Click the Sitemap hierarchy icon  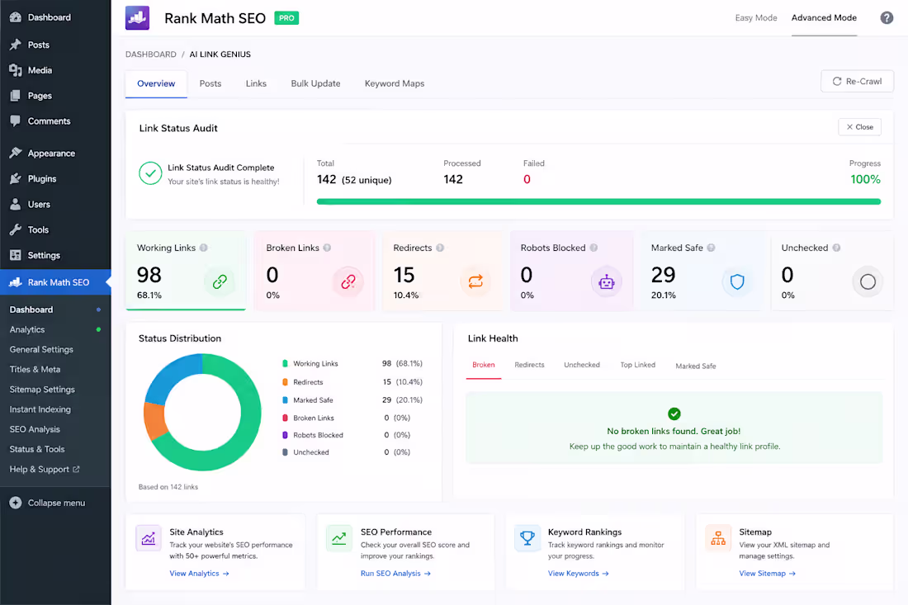[718, 538]
